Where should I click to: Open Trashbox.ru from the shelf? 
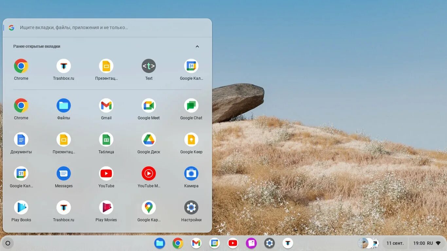point(288,243)
